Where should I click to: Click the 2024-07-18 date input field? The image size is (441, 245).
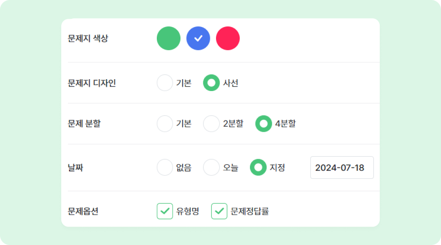[342, 167]
